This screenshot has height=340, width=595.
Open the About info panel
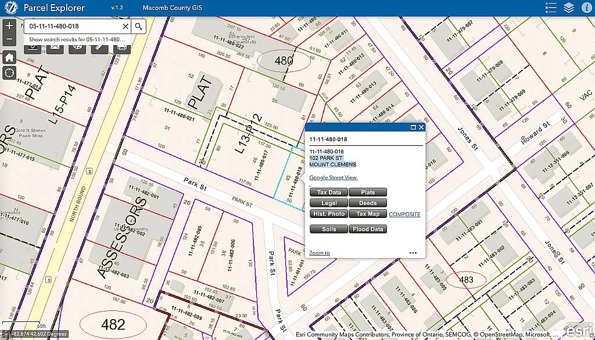[586, 8]
